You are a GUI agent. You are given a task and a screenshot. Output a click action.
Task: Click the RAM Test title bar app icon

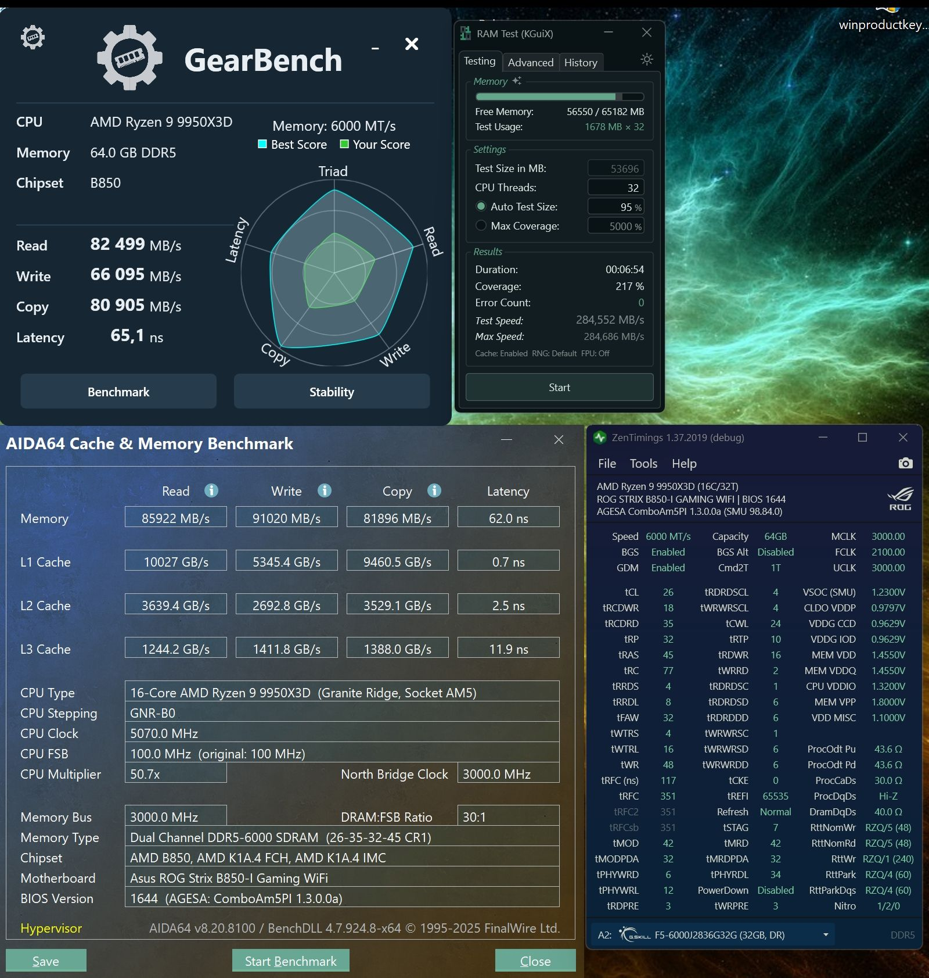466,33
